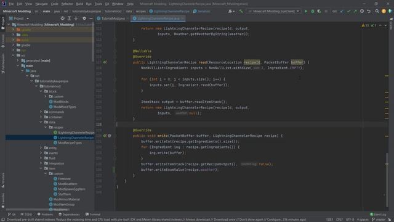Click the 4 spaces indent setting in status bar
394x222 pixels.
pyautogui.click(x=363, y=220)
